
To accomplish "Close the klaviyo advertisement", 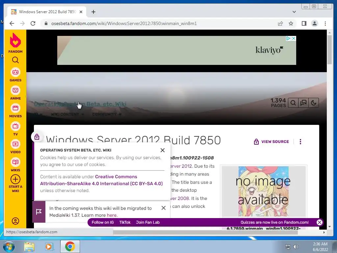I will (x=294, y=38).
